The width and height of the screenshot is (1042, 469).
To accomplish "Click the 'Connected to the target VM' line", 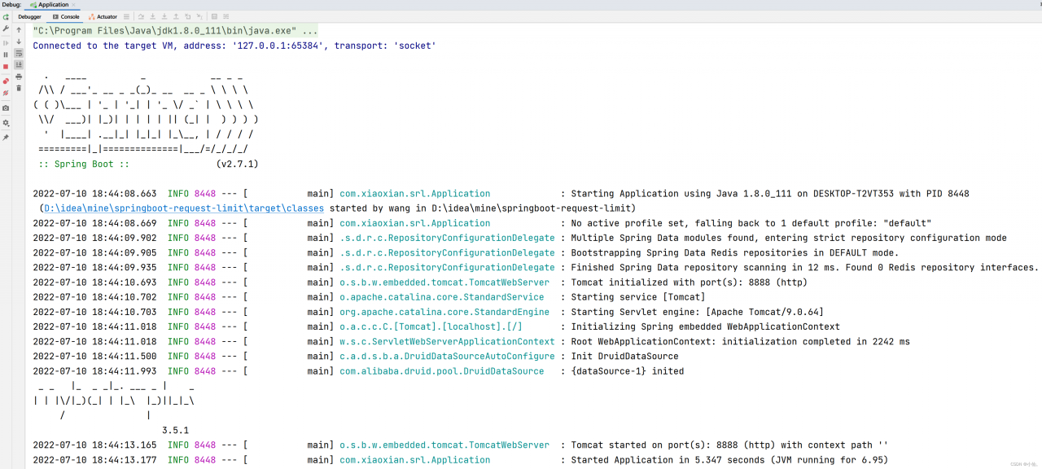I will [234, 46].
